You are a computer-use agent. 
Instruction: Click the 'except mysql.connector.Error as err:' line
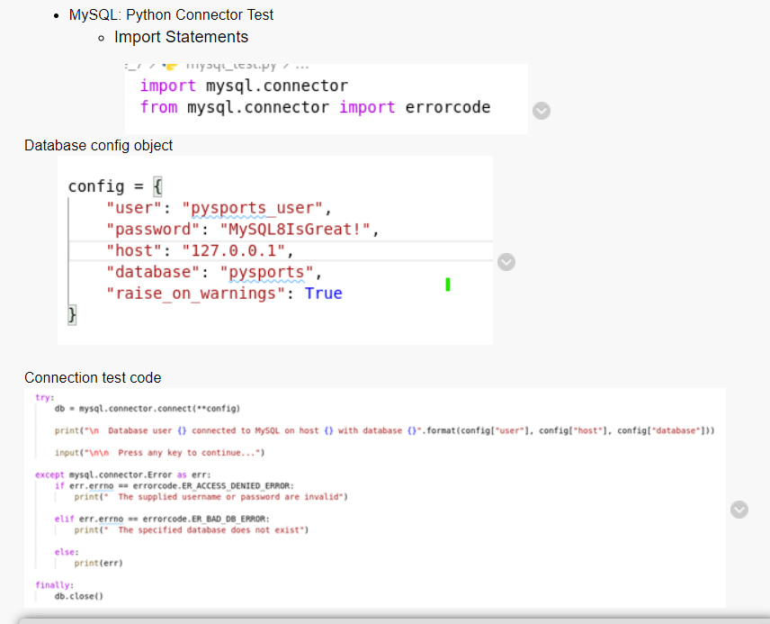tap(122, 475)
